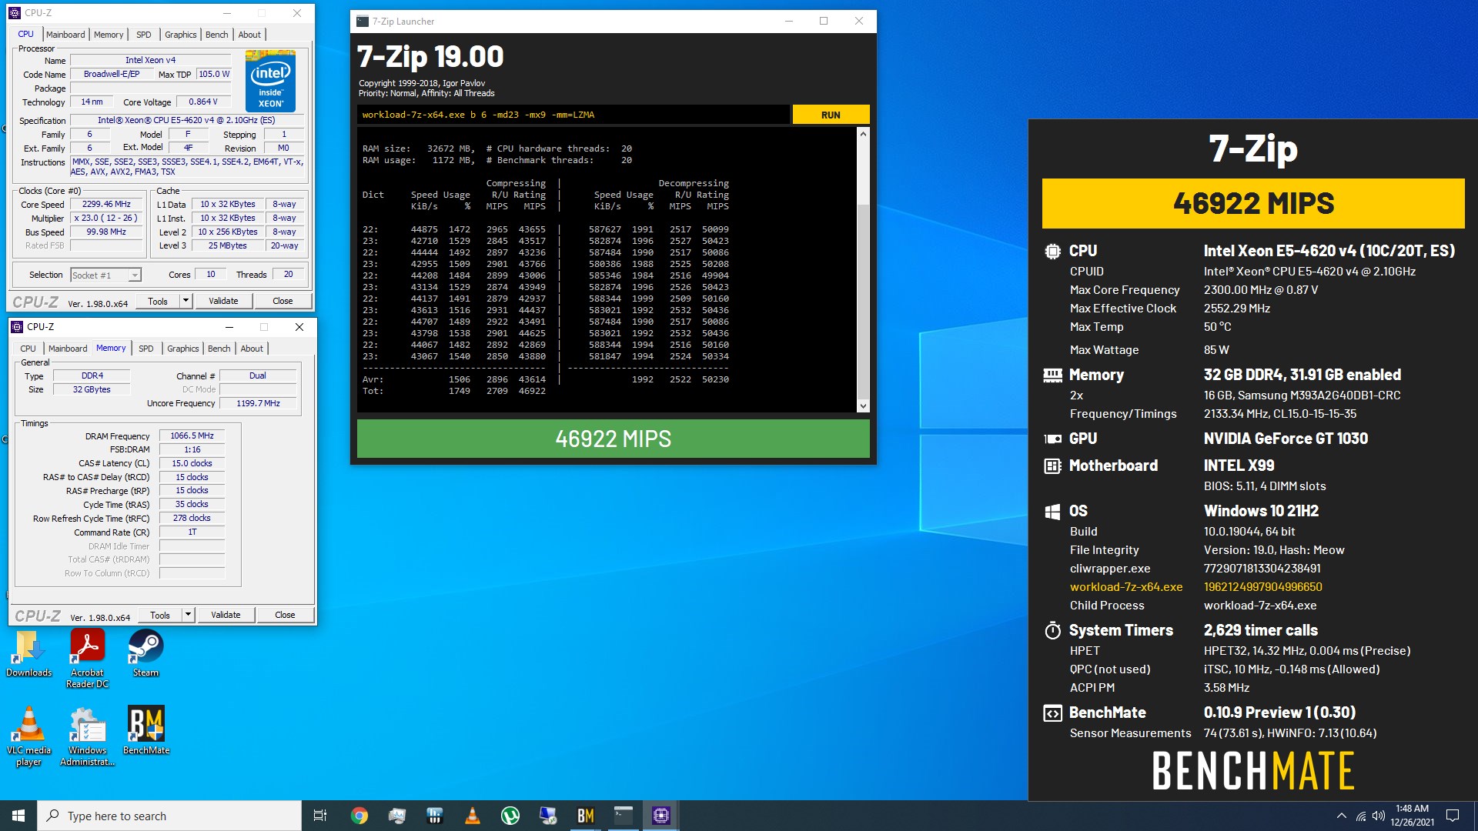Open the remote desktop taskbar icon
Screen dimensions: 1478x831
pyautogui.click(x=548, y=816)
